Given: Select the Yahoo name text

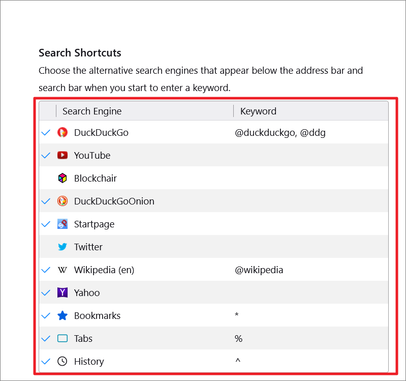Looking at the screenshot, I should coord(87,293).
